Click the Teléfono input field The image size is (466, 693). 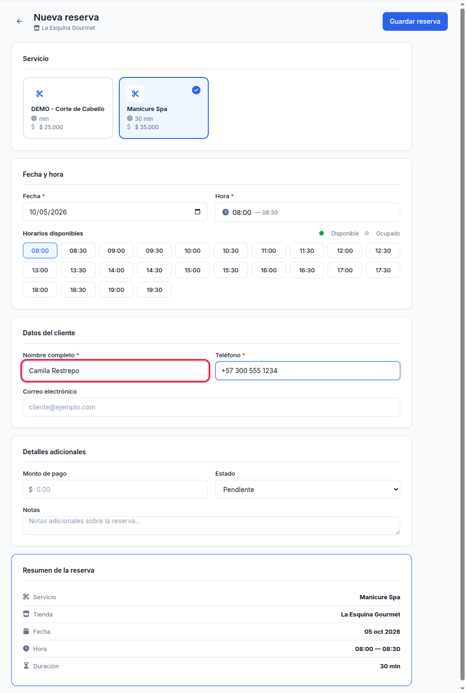coord(308,371)
